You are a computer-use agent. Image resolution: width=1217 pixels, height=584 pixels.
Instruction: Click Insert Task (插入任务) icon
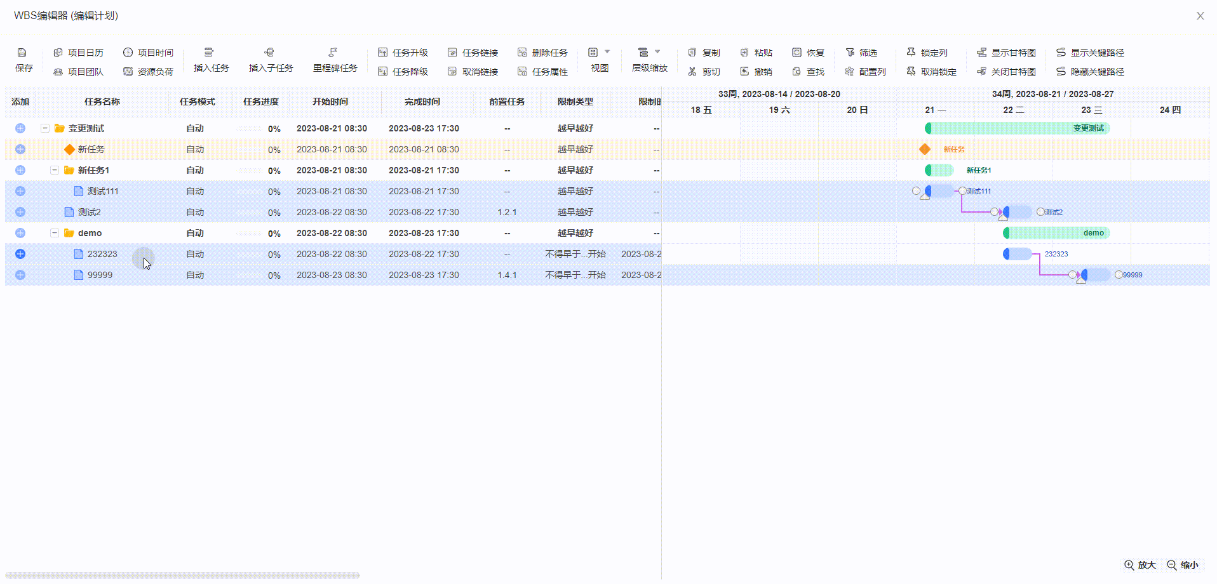209,53
